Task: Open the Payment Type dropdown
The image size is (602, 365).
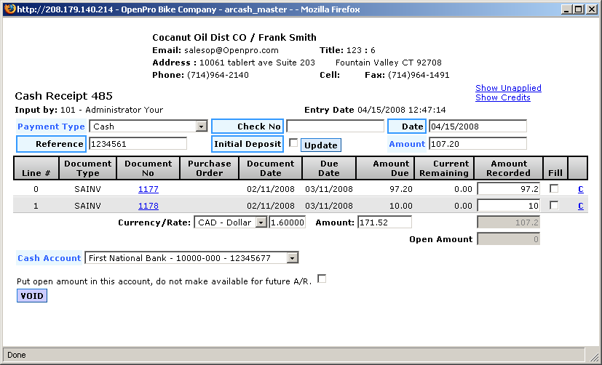Action: pyautogui.click(x=202, y=127)
